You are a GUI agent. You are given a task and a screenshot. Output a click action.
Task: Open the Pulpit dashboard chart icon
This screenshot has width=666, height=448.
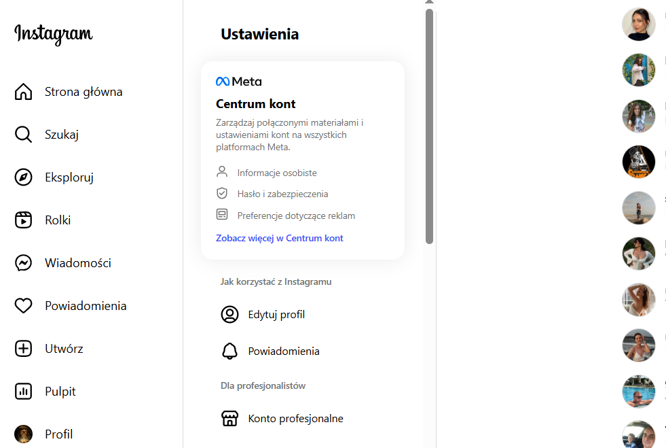pos(24,392)
